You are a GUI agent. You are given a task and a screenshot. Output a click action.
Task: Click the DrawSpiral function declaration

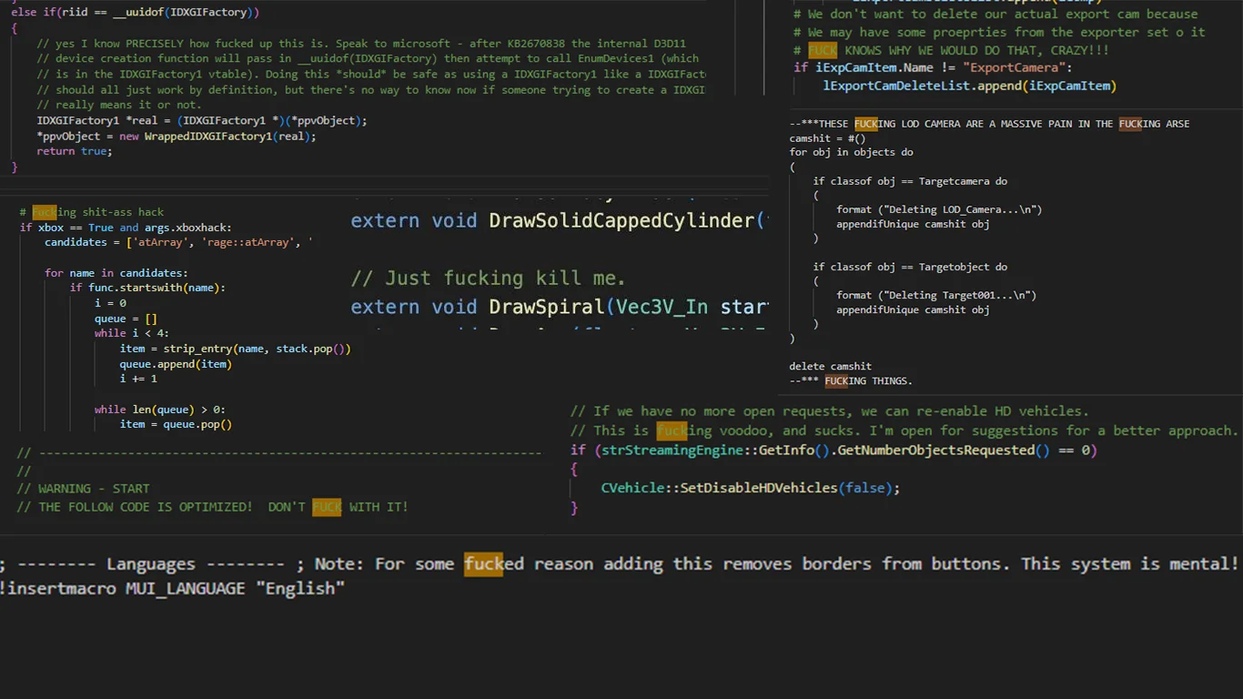[x=560, y=307]
